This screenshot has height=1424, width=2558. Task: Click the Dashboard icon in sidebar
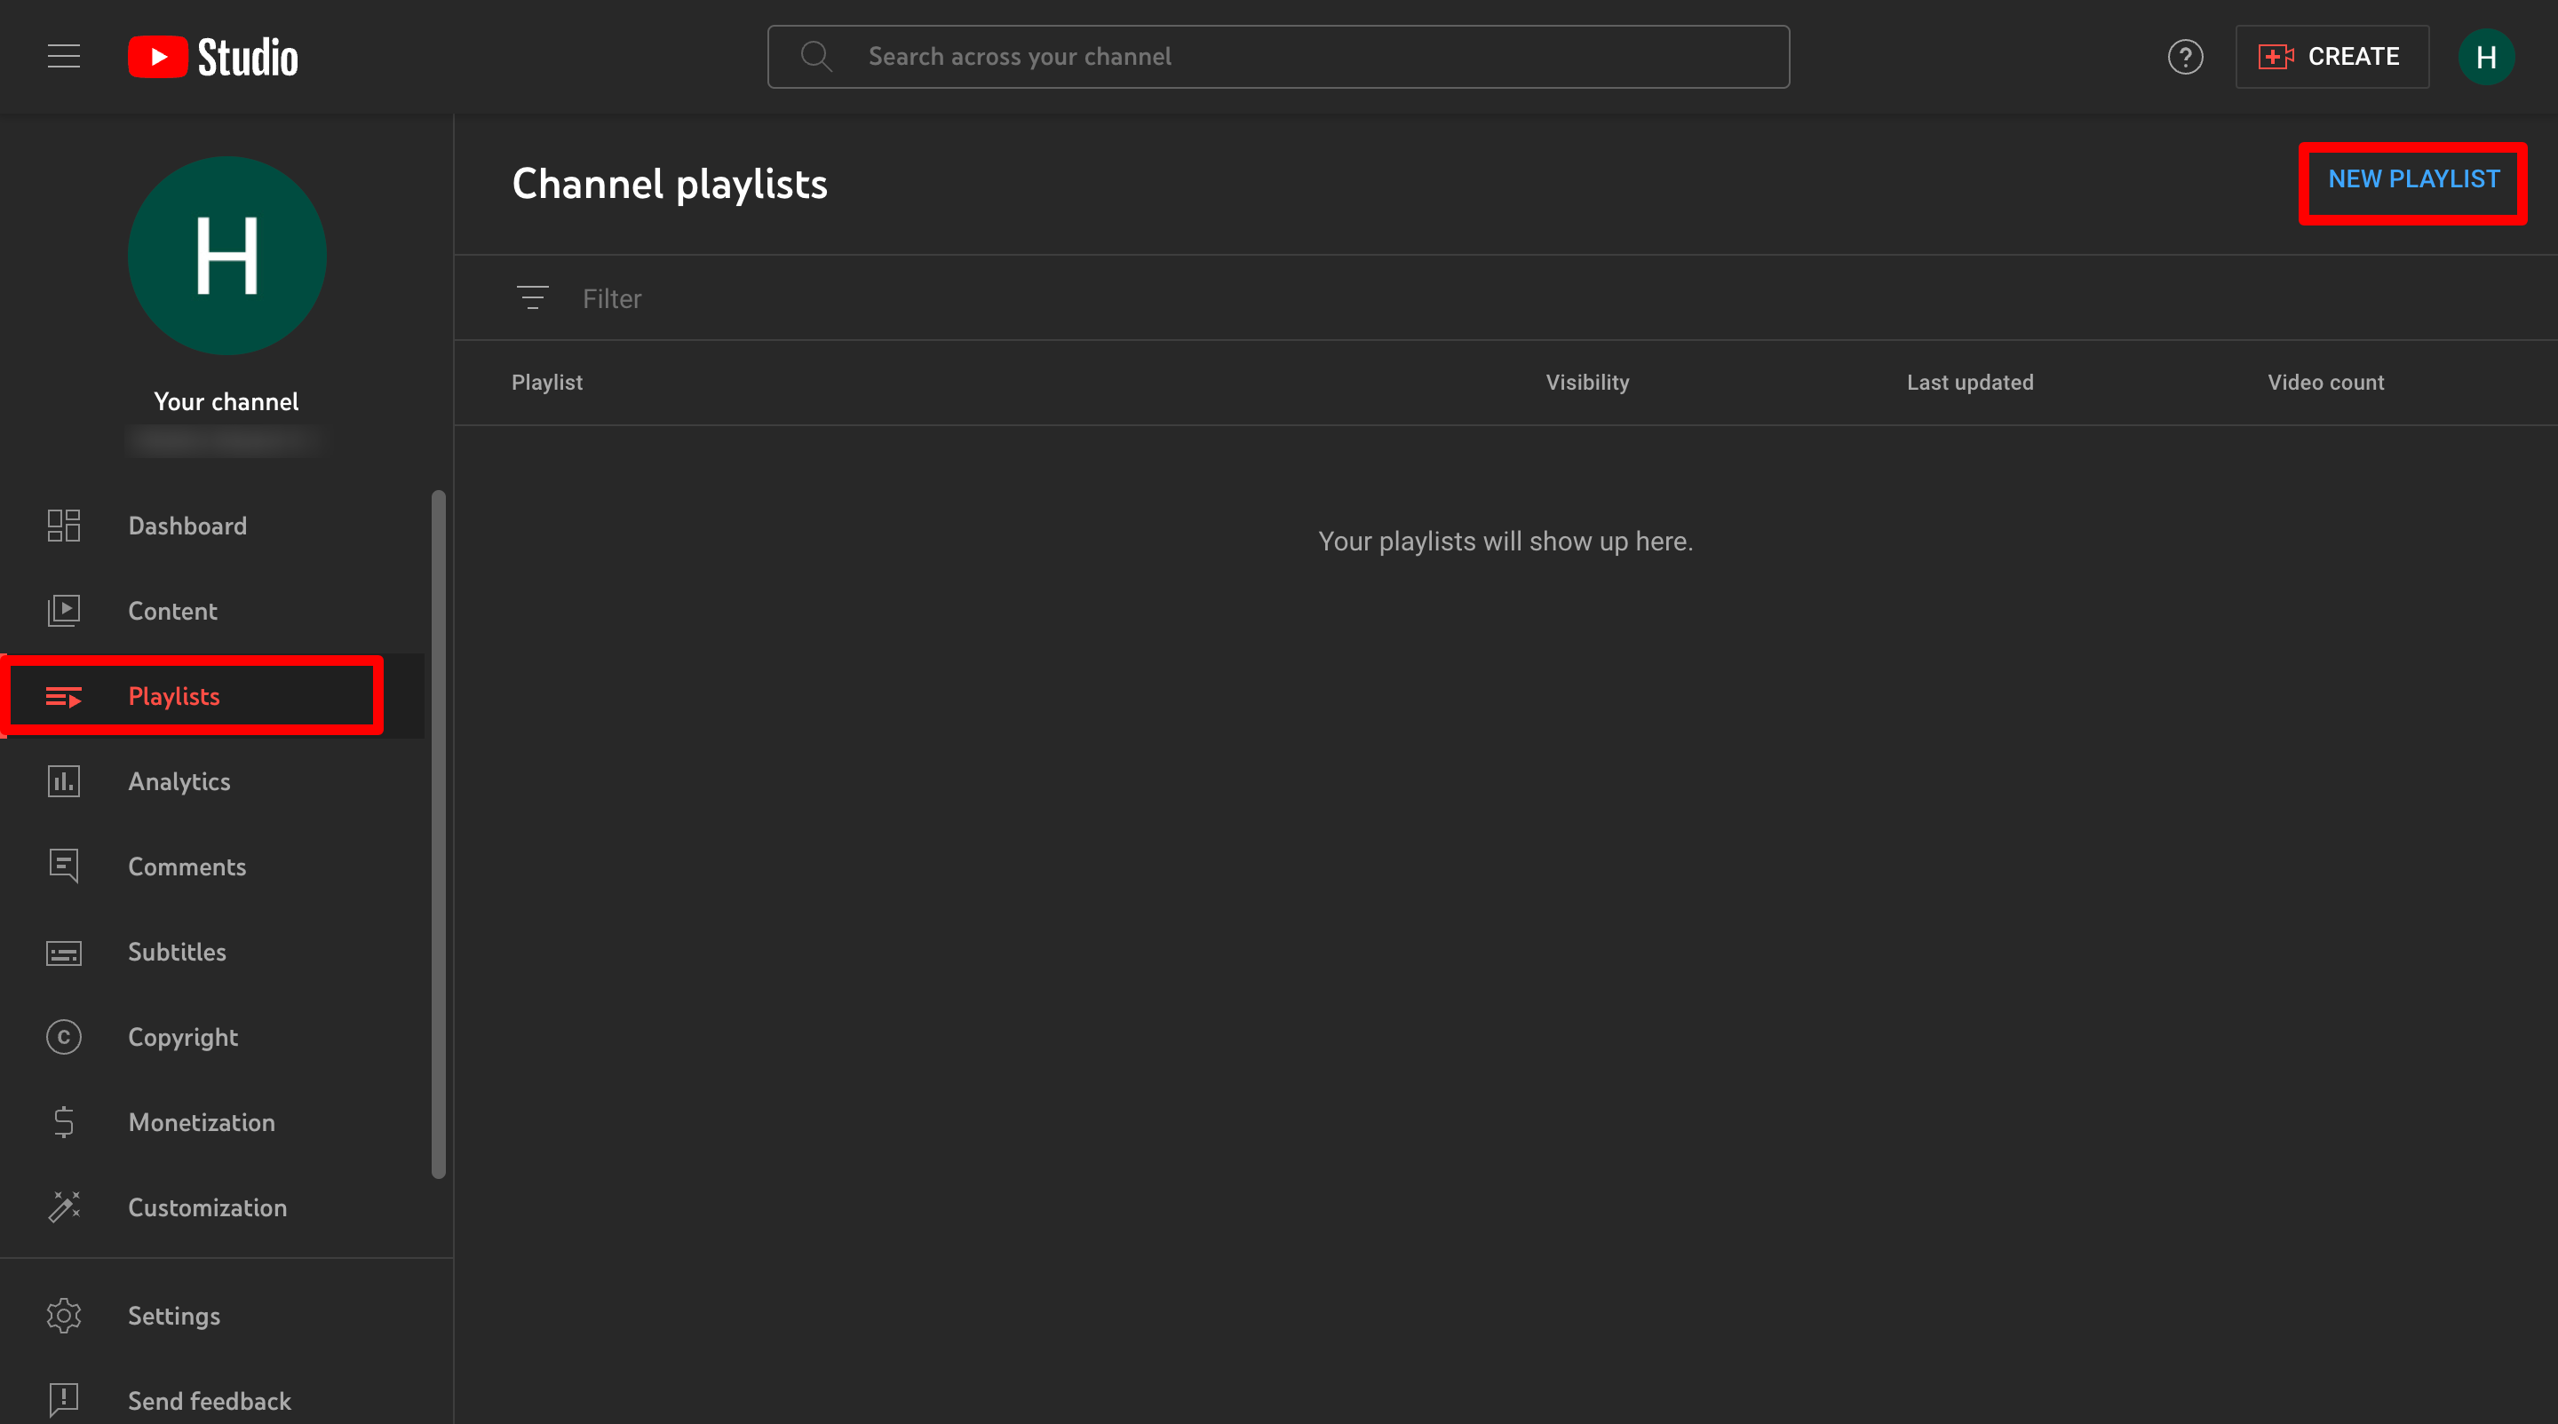pos(63,525)
